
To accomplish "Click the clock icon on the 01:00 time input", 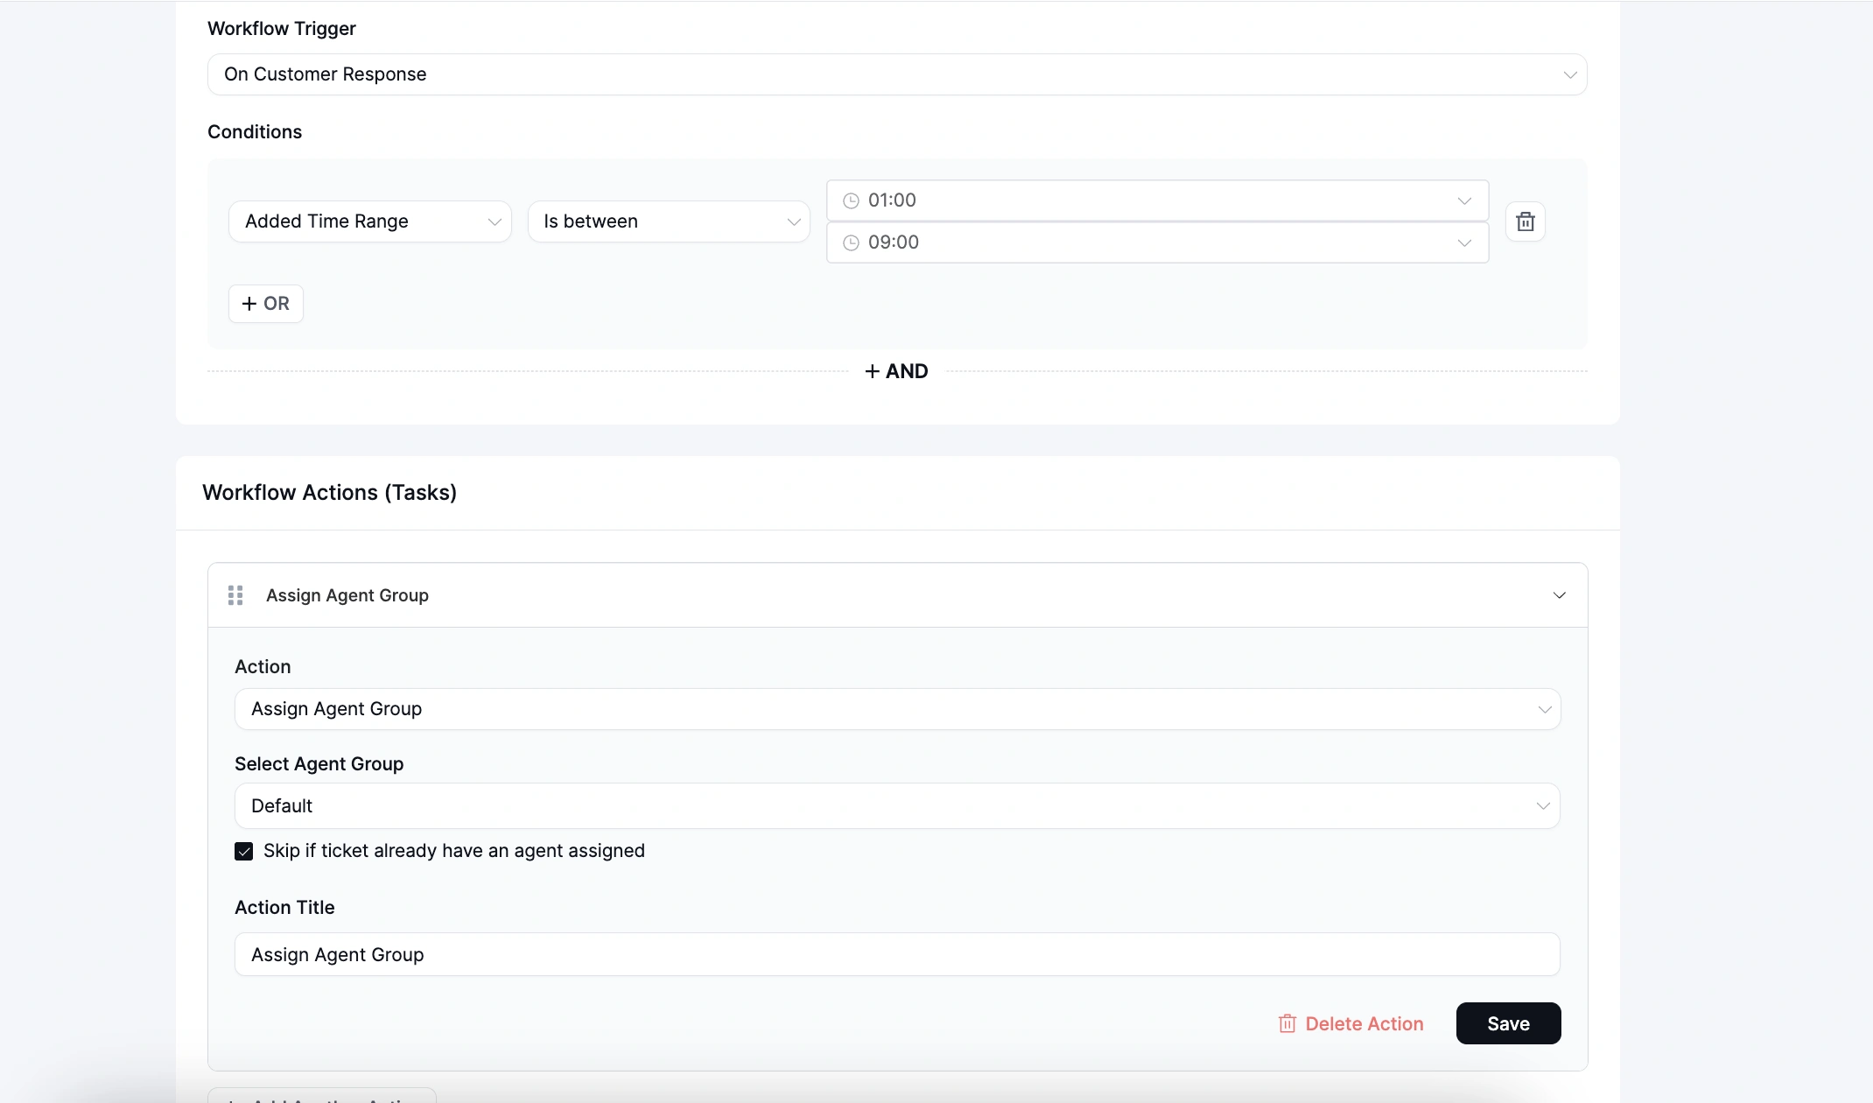I will (x=852, y=200).
